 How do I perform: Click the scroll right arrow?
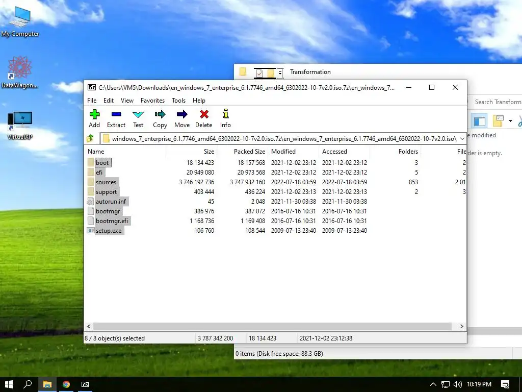pyautogui.click(x=461, y=326)
